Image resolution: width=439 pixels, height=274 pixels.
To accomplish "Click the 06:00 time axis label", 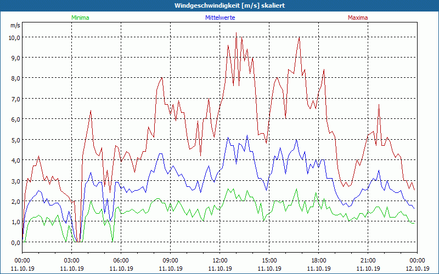I will pos(121,261).
